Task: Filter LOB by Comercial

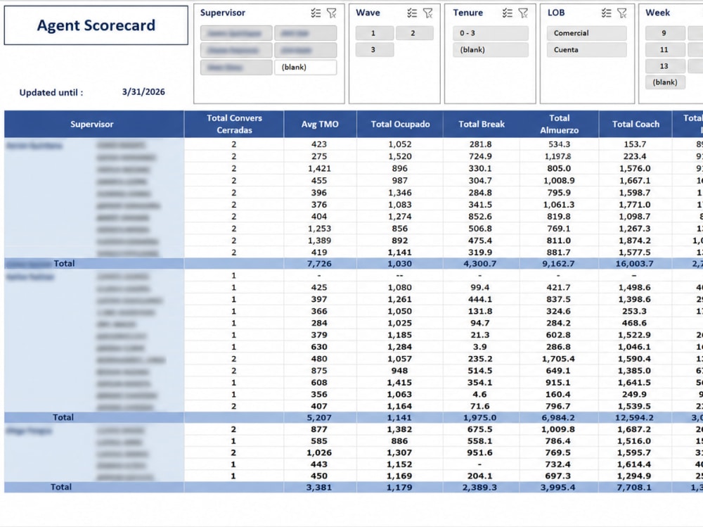Action: coord(586,33)
